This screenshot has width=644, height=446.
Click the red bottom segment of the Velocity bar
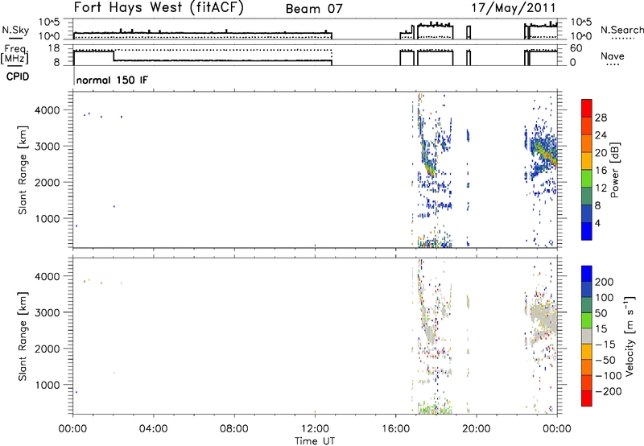click(587, 399)
